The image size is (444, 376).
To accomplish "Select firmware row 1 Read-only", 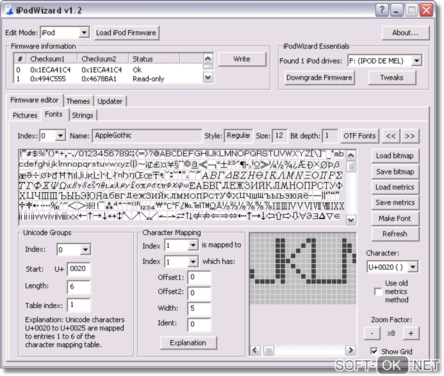I will (108, 79).
